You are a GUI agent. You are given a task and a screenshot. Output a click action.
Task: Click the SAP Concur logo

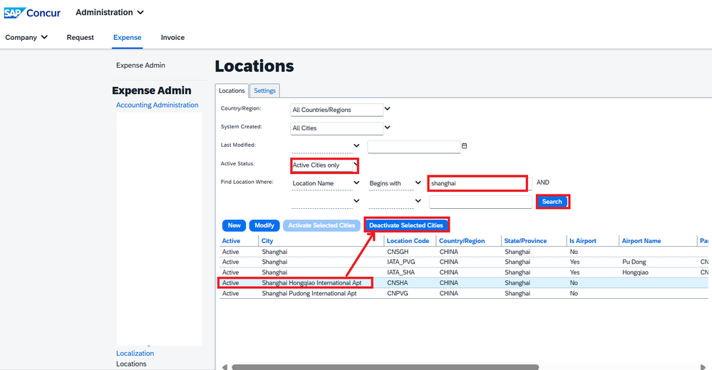point(32,13)
